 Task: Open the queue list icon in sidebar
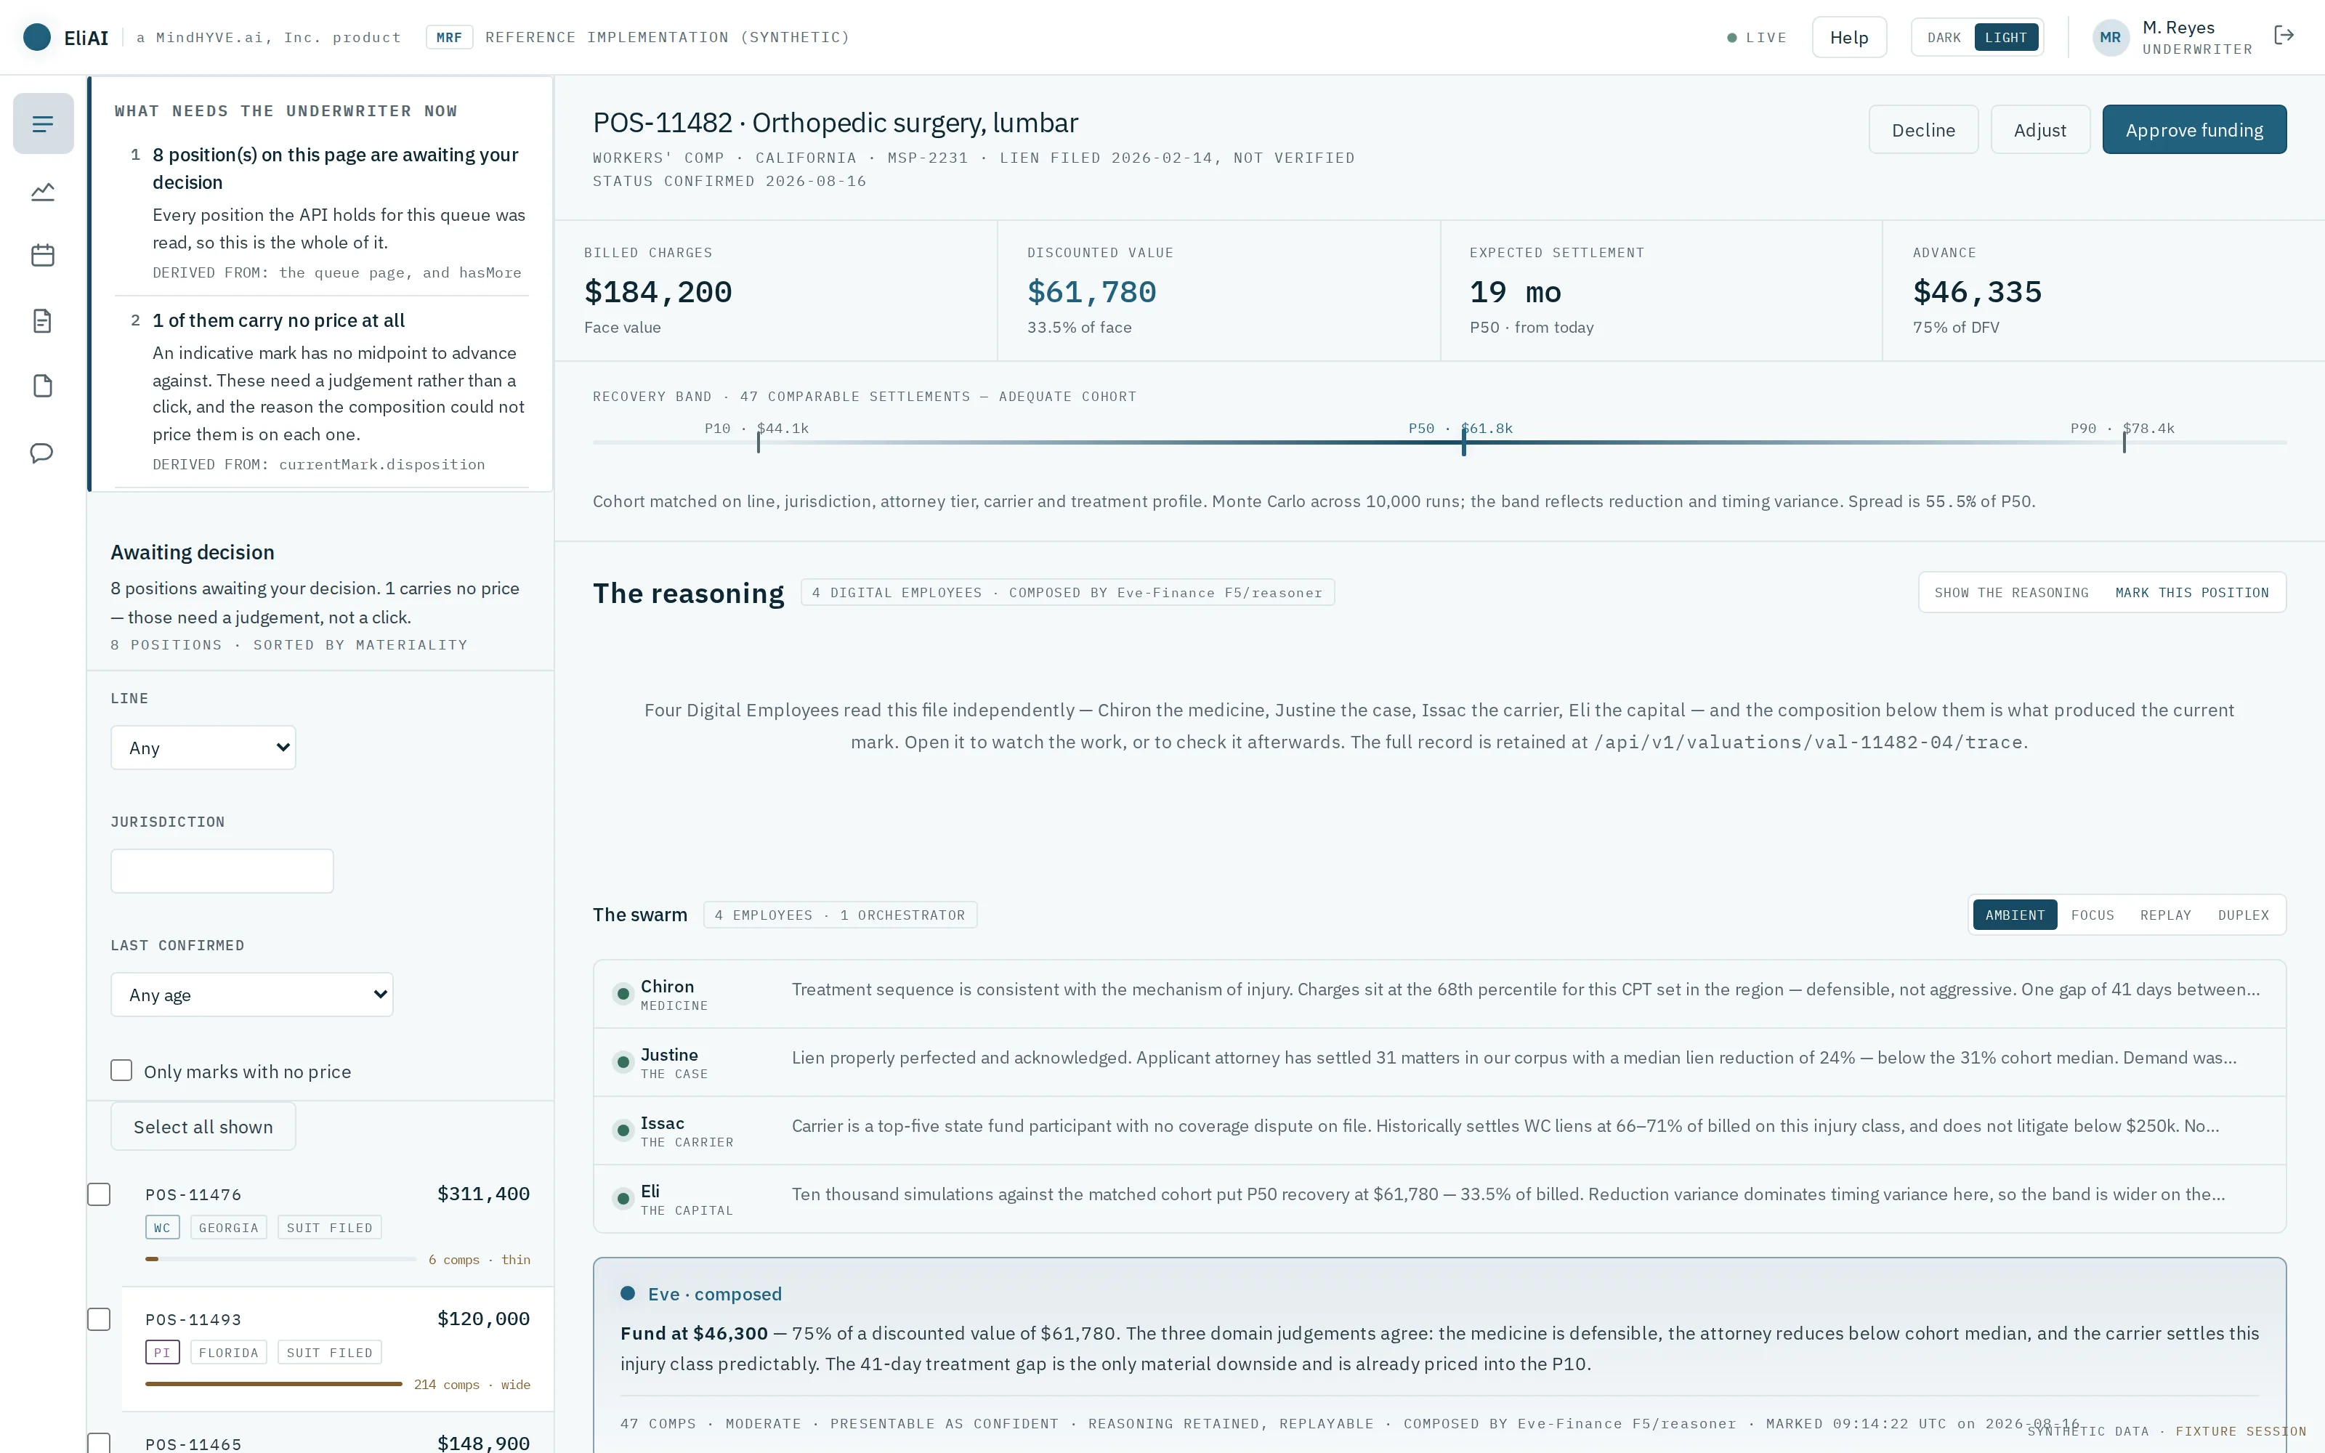(x=44, y=124)
